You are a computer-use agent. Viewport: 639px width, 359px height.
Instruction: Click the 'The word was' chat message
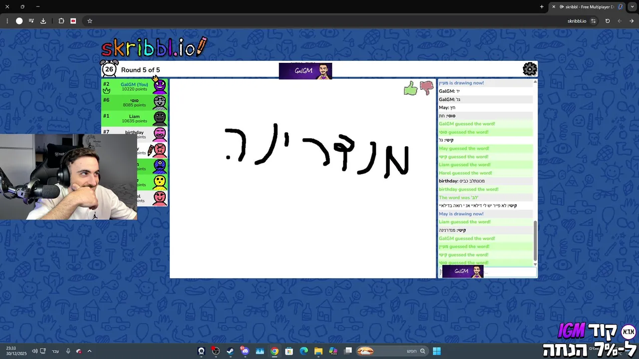click(x=458, y=197)
